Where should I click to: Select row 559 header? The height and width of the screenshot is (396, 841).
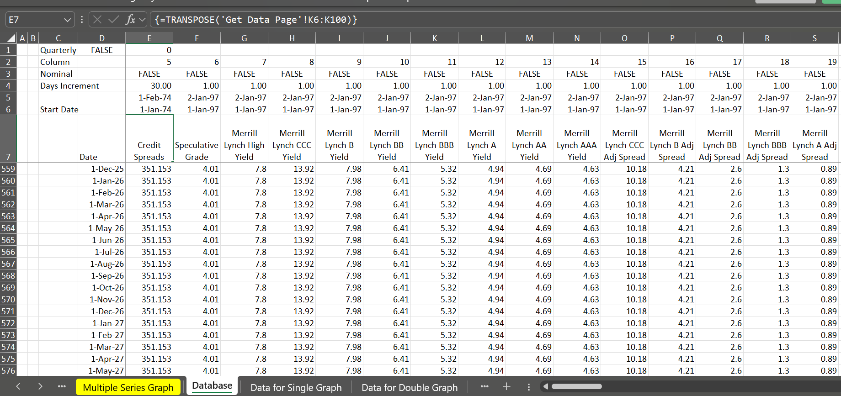tap(8, 169)
